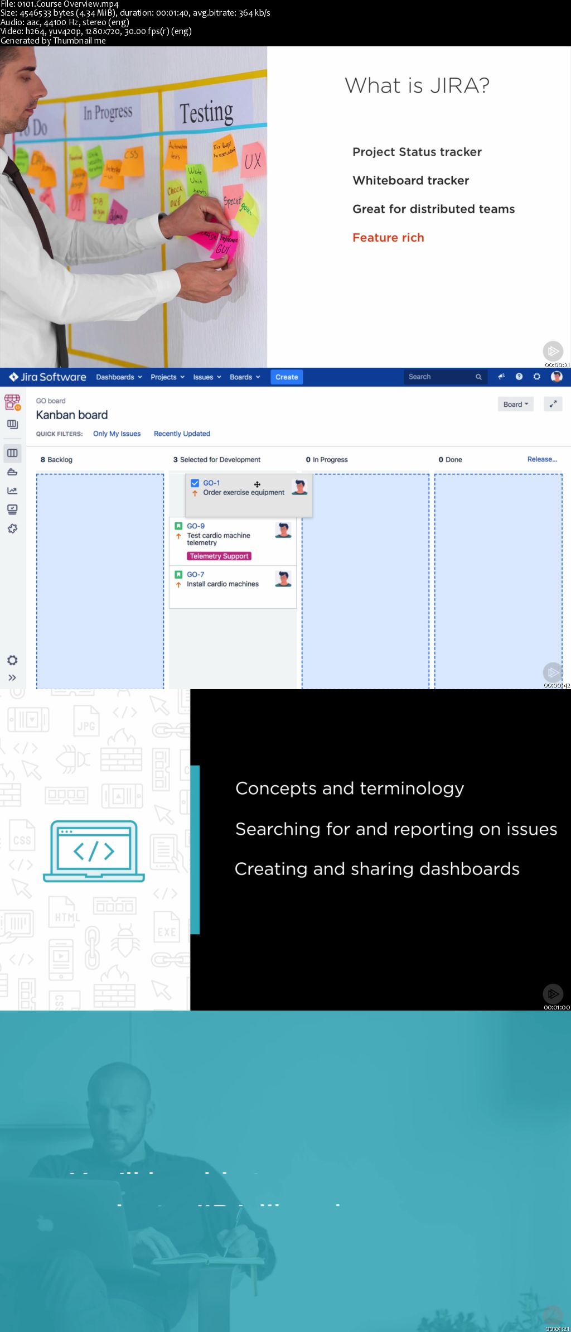Click 'Order exercise equipment' card text
This screenshot has height=1332, width=571.
[x=244, y=493]
